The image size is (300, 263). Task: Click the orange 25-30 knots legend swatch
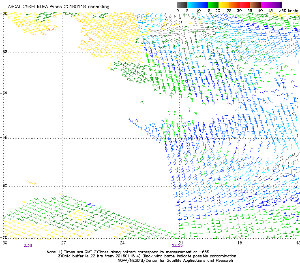tap(234, 5)
